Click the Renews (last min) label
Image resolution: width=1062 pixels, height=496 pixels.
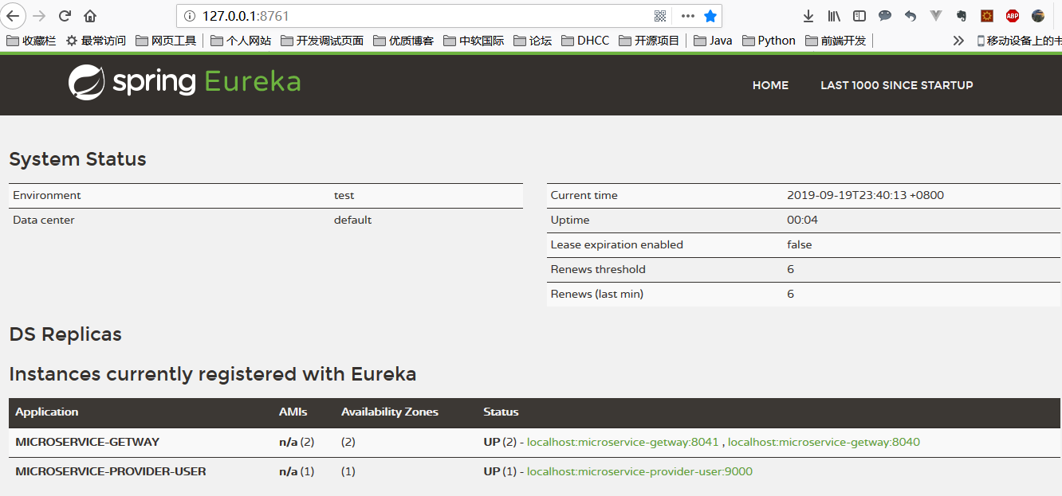(597, 294)
